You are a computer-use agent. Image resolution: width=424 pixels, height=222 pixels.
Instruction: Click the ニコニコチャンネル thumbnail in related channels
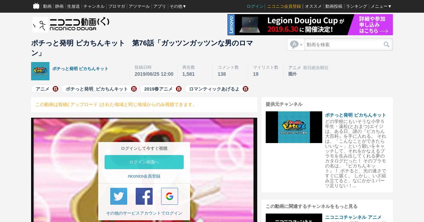click(x=294, y=218)
